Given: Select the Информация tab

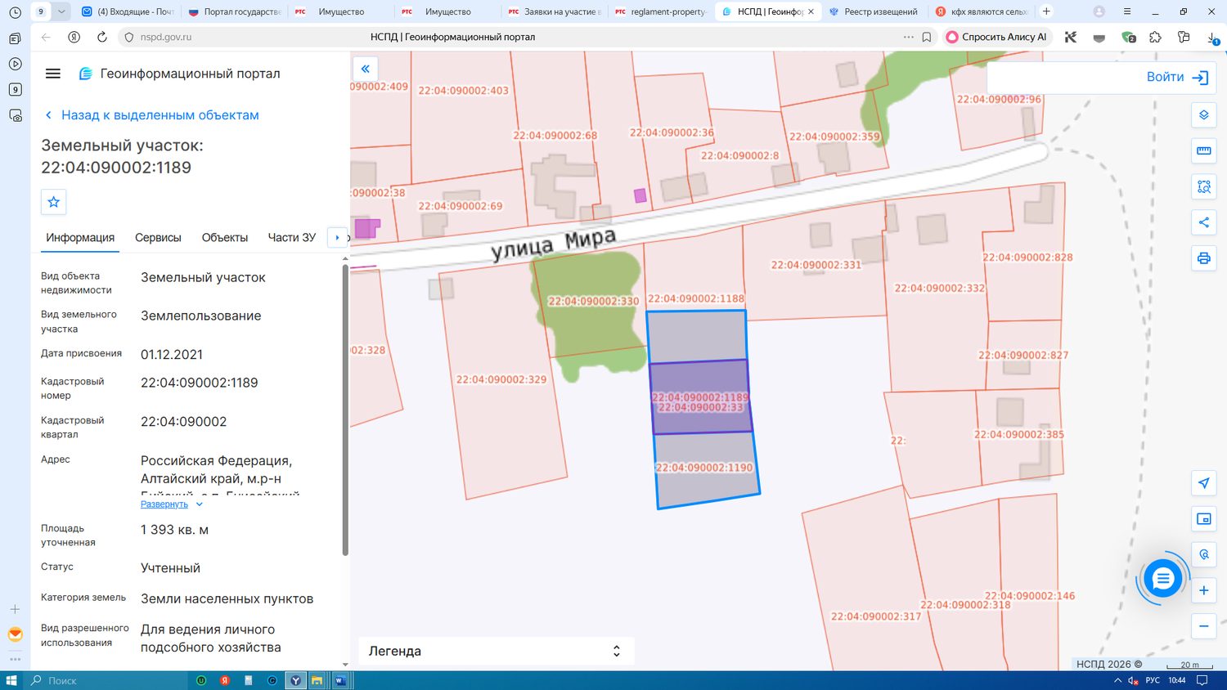Looking at the screenshot, I should 80,238.
